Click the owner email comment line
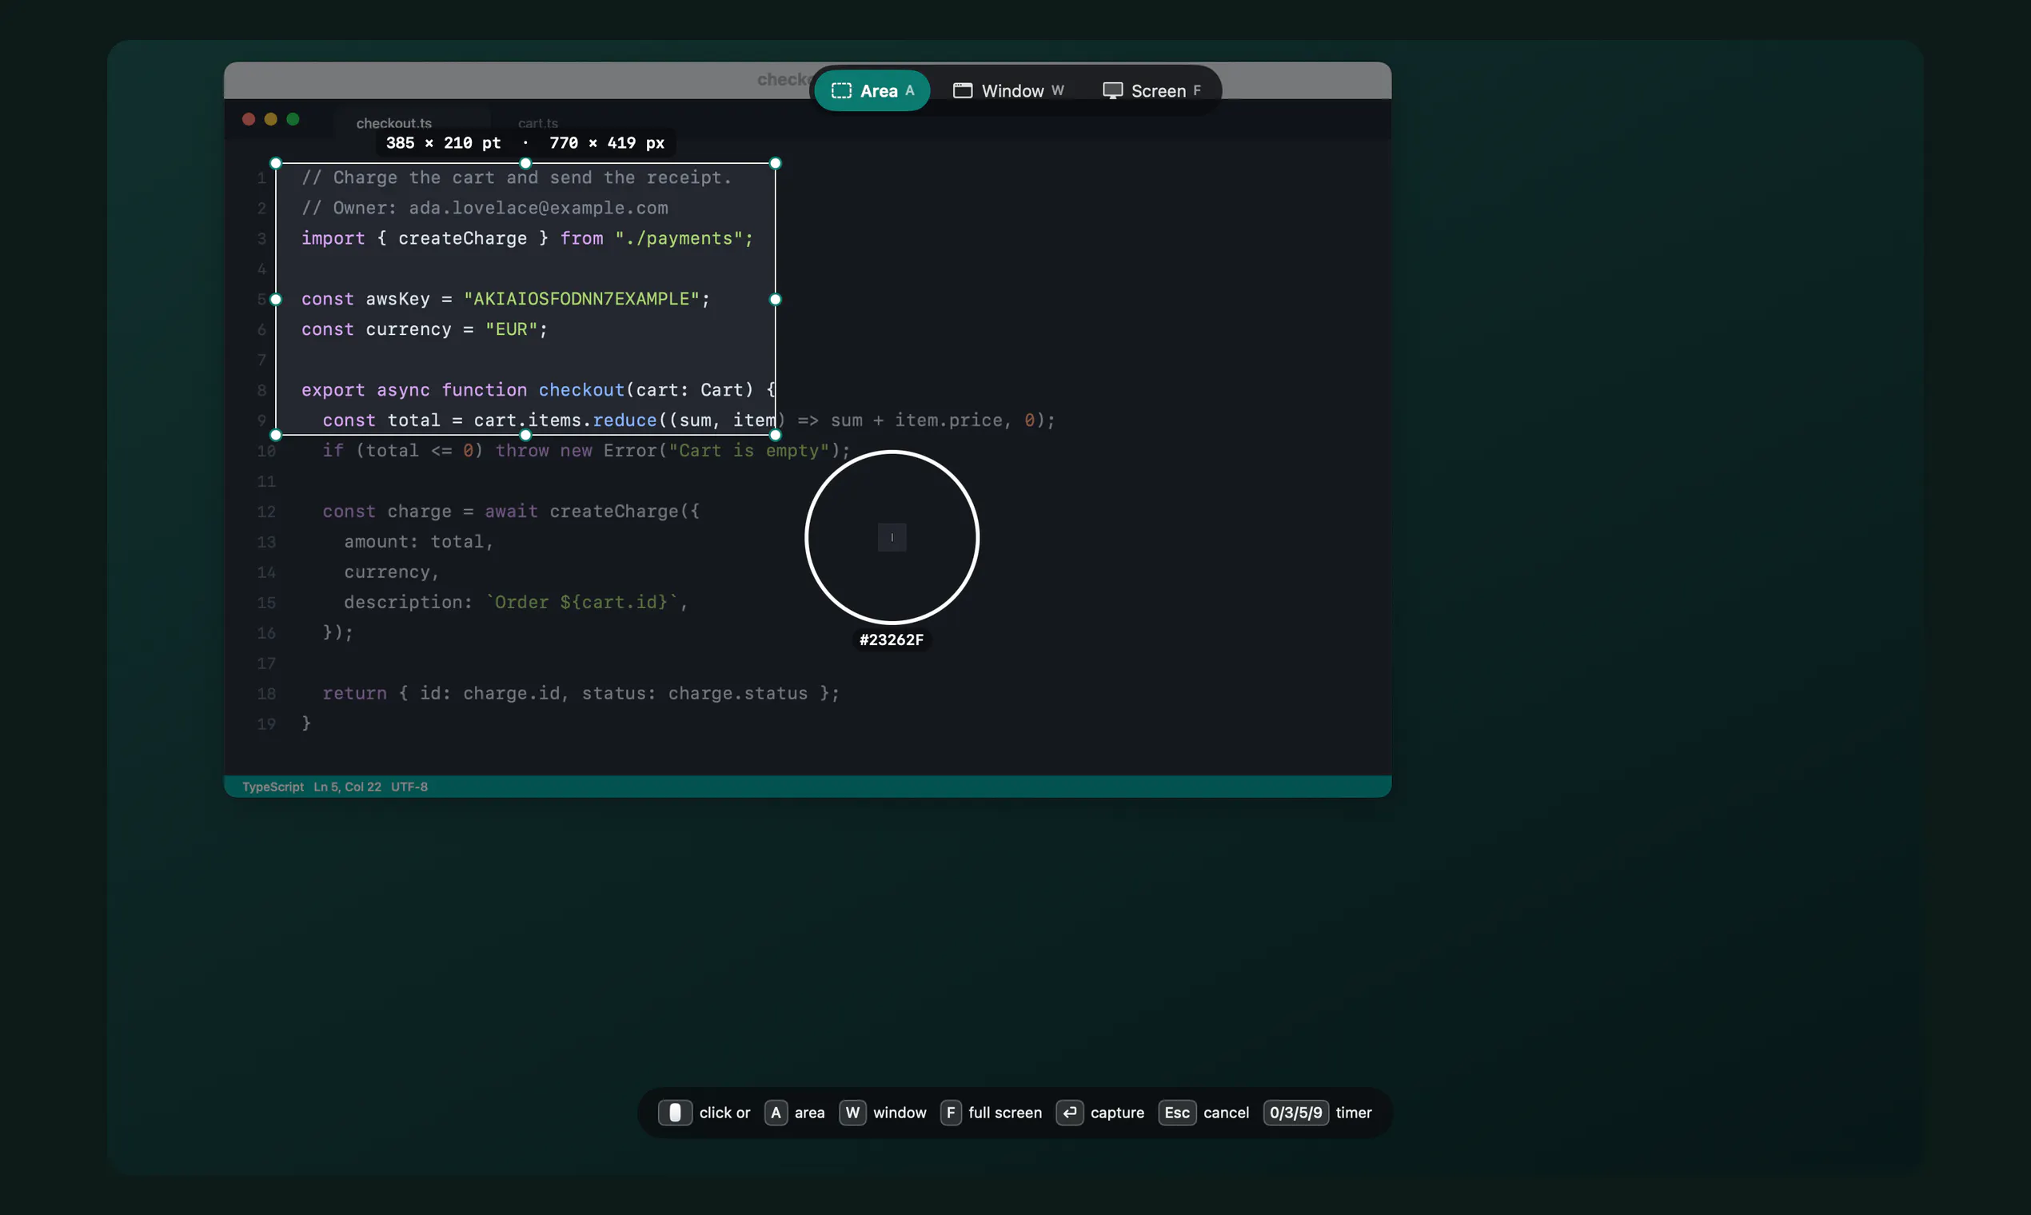This screenshot has width=2031, height=1215. pyautogui.click(x=485, y=208)
